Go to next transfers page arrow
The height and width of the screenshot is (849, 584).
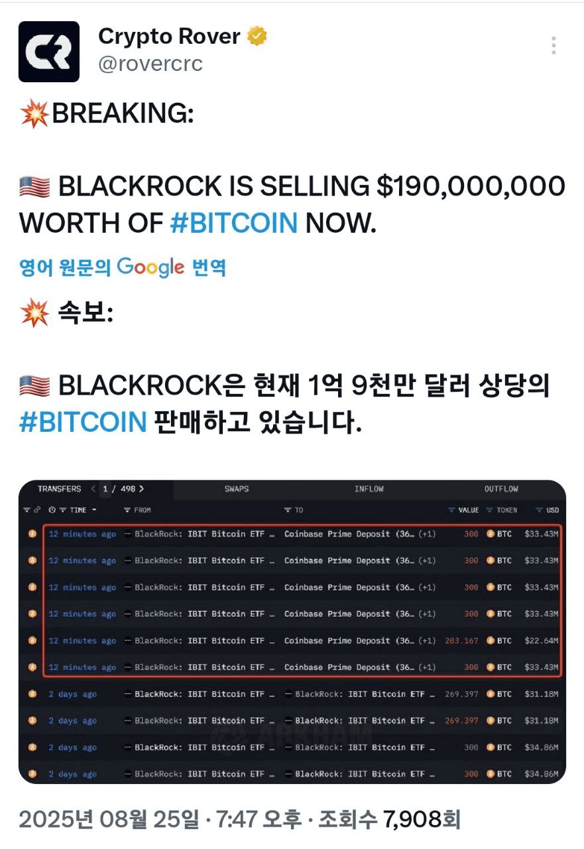[142, 489]
